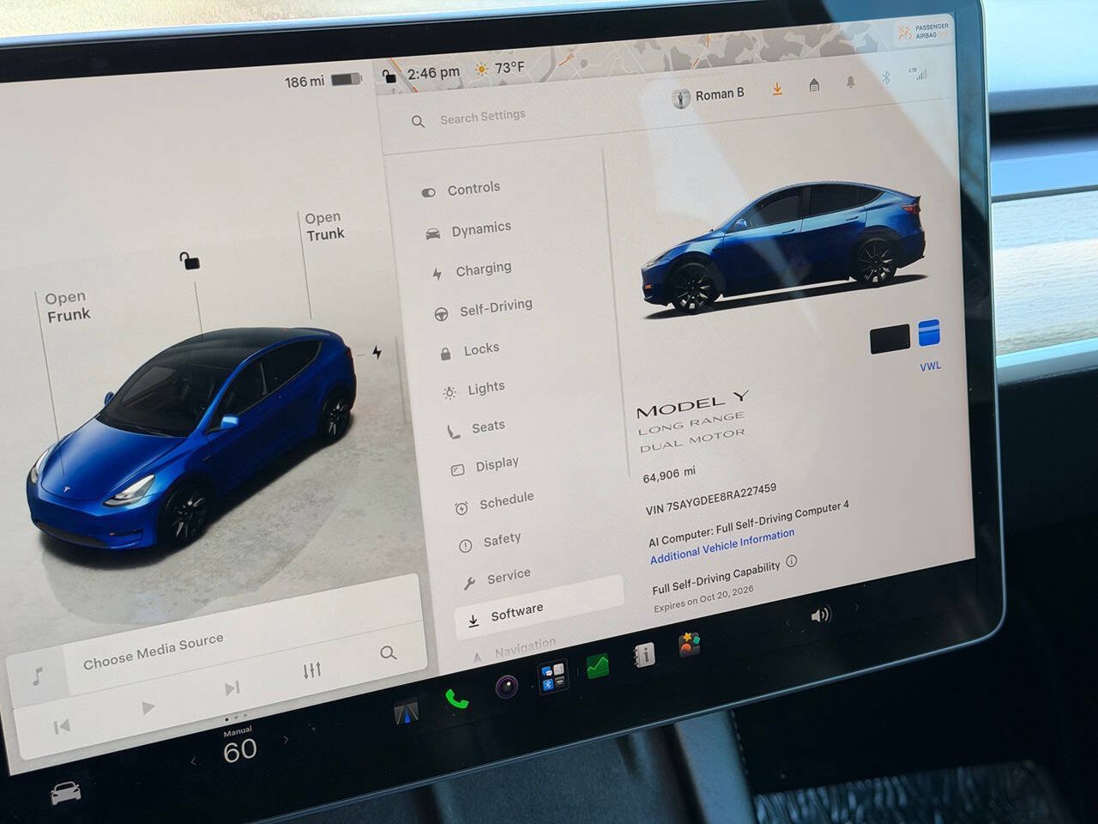Open the garage door HomeLink icon

(814, 85)
